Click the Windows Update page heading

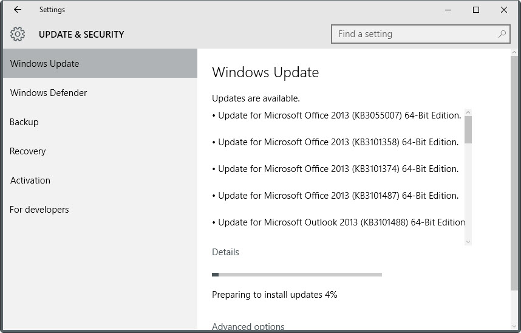coord(265,72)
